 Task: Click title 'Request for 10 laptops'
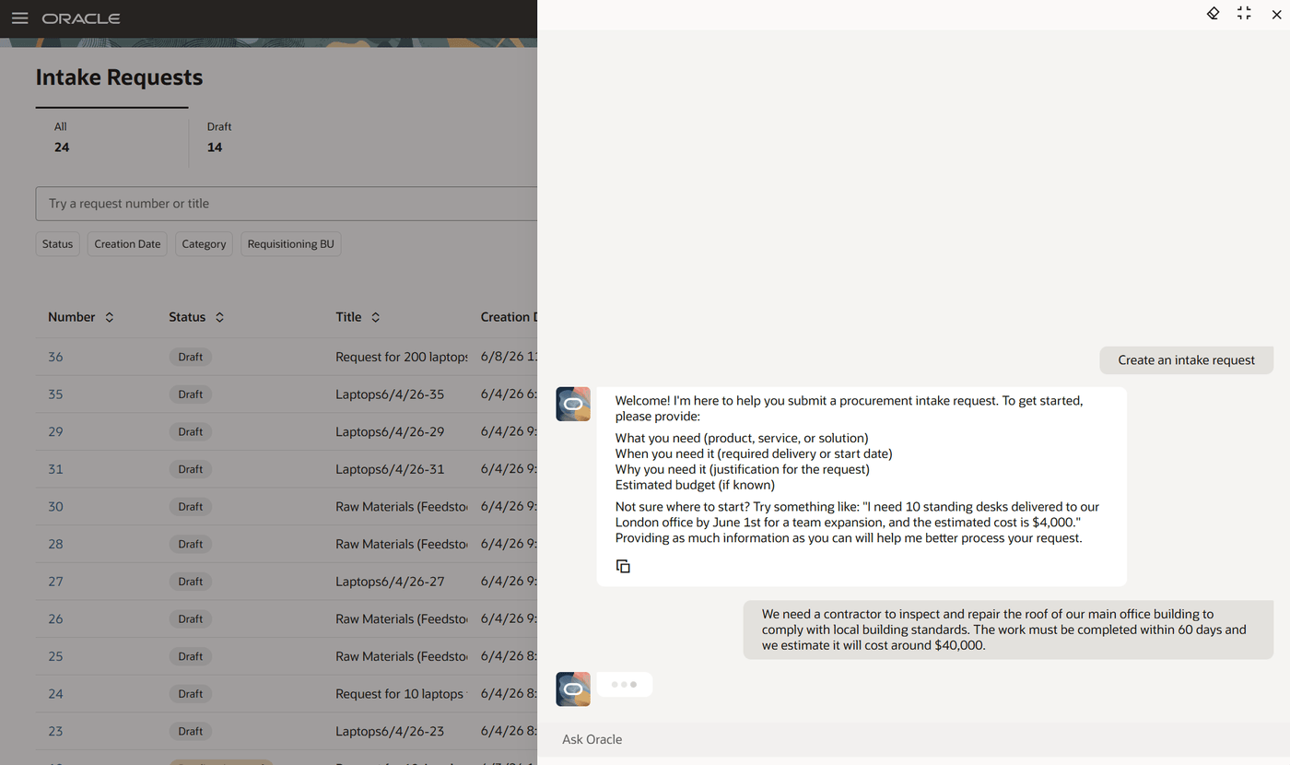[x=402, y=693]
